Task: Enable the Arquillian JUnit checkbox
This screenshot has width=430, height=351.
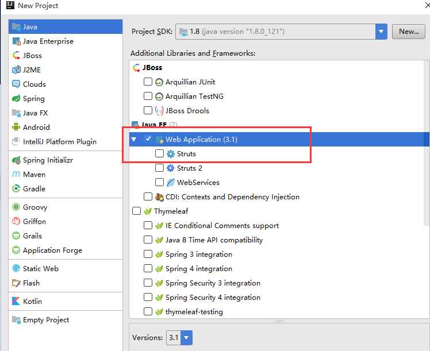Action: pyautogui.click(x=148, y=82)
